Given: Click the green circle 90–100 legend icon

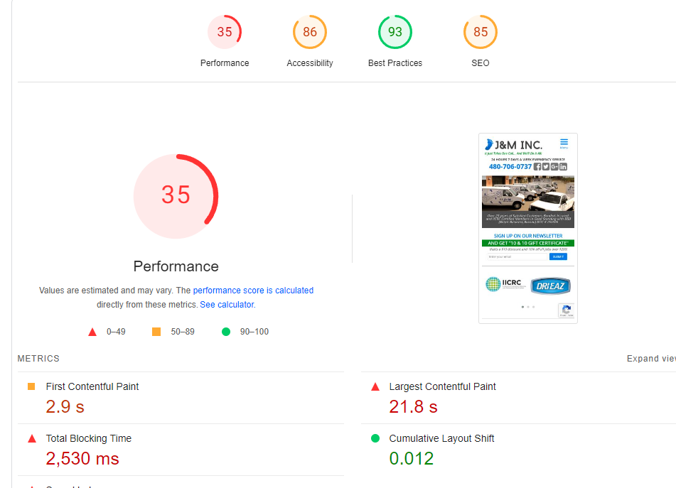Looking at the screenshot, I should click(x=226, y=332).
